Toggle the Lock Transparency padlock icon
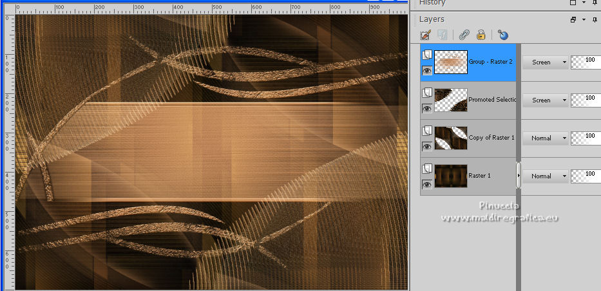This screenshot has width=601, height=291. tap(481, 35)
